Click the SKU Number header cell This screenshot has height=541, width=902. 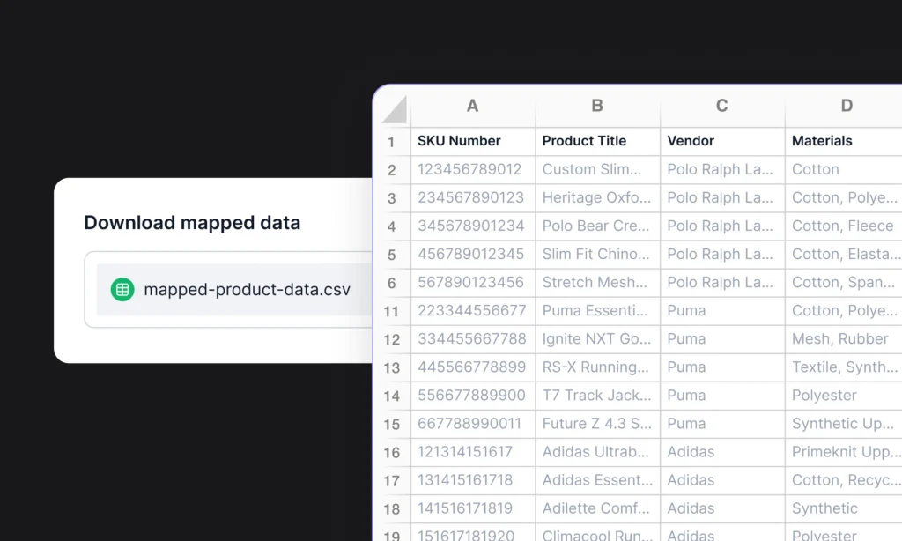click(472, 141)
